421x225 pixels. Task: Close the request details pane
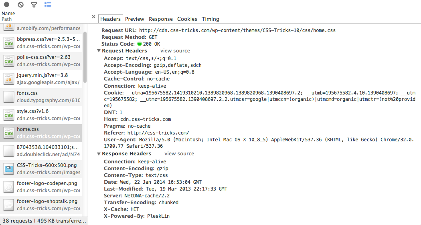click(x=93, y=17)
